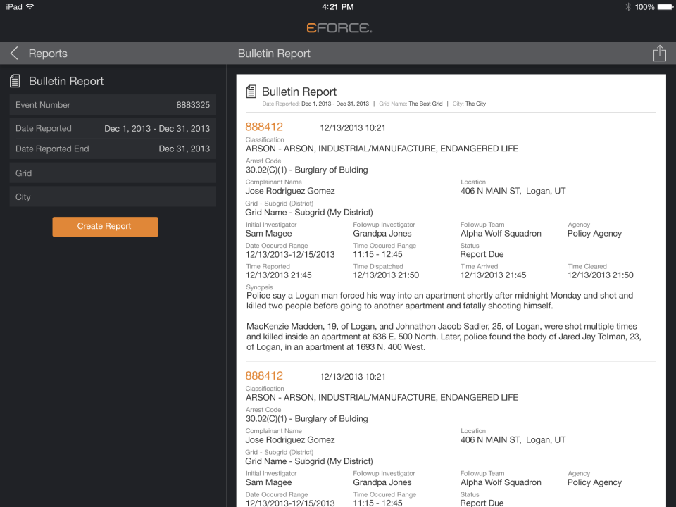Image resolution: width=676 pixels, height=507 pixels.
Task: Click the eFORCE logo
Action: [x=337, y=29]
